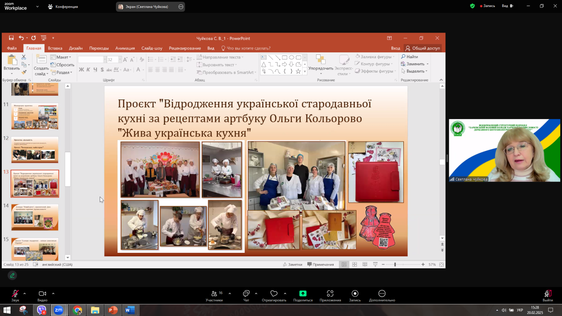Switch to Дизайн tab

coord(76,48)
